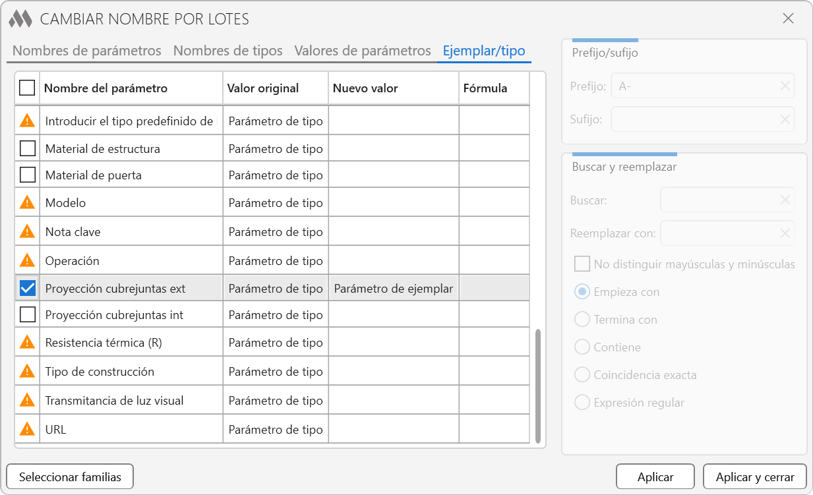Click warning icon for Resistencia térmica (R)

pyautogui.click(x=27, y=342)
